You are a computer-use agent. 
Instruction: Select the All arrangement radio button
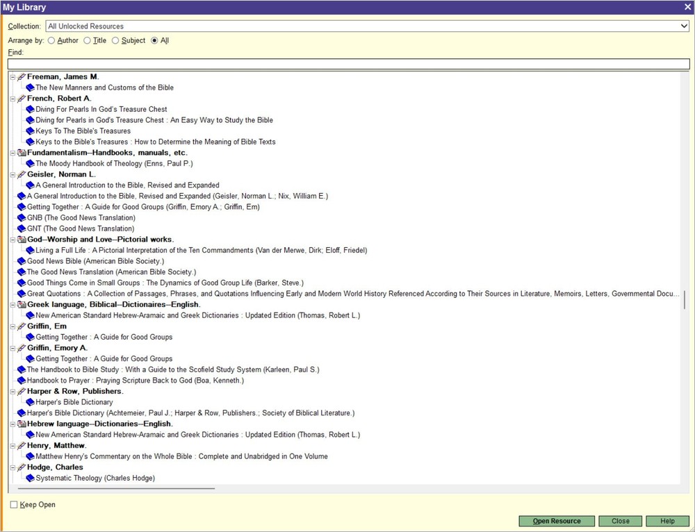pyautogui.click(x=154, y=40)
